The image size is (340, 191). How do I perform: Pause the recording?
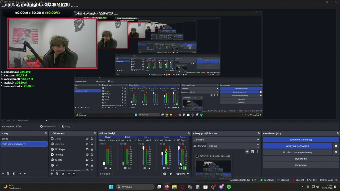click(x=336, y=146)
